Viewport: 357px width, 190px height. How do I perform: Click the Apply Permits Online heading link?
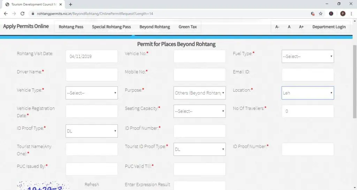[x=26, y=26]
